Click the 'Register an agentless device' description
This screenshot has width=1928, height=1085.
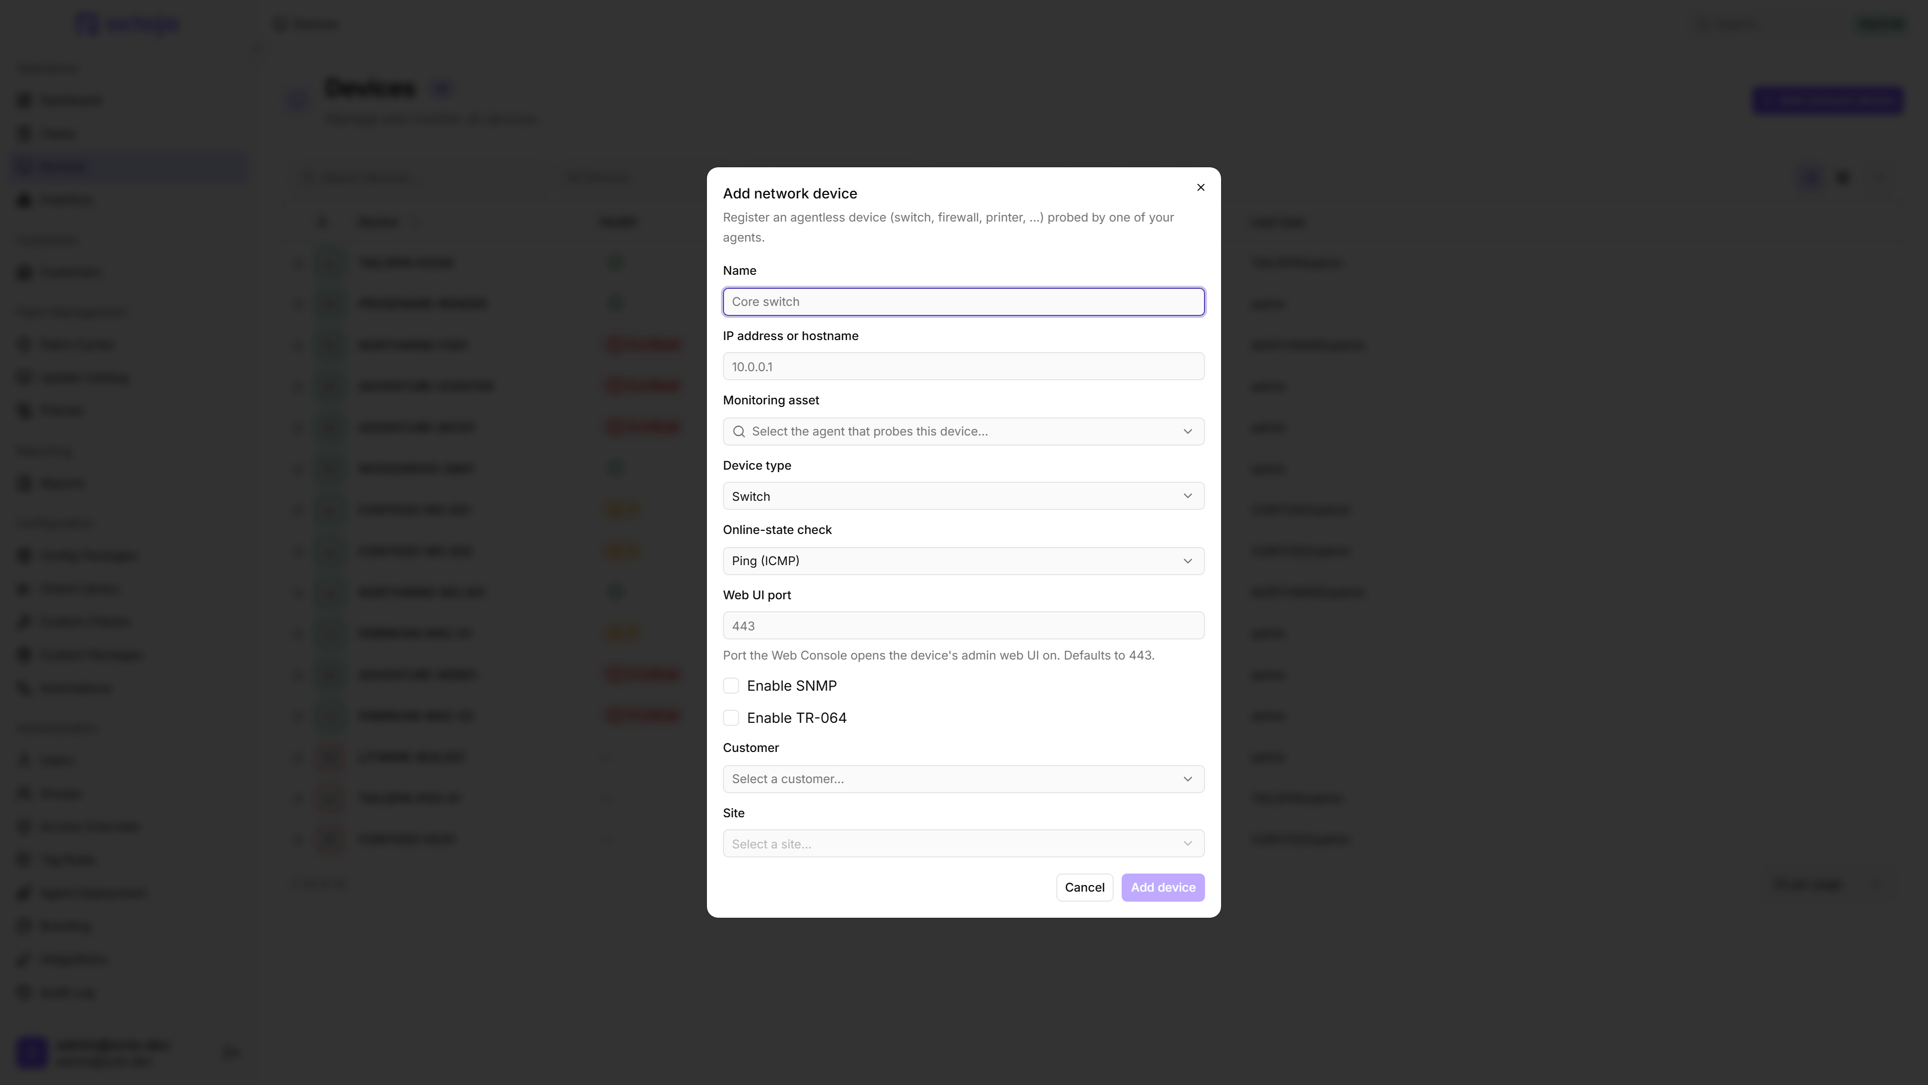pos(948,227)
